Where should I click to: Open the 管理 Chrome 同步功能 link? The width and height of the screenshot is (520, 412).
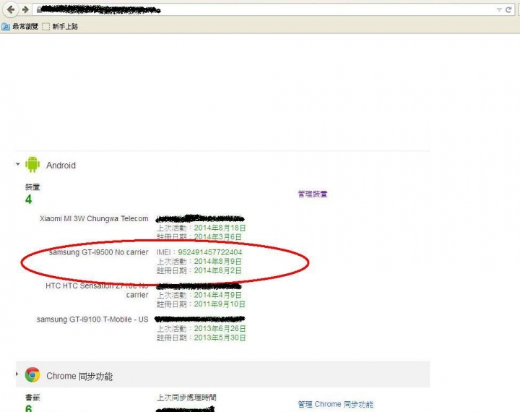point(335,404)
